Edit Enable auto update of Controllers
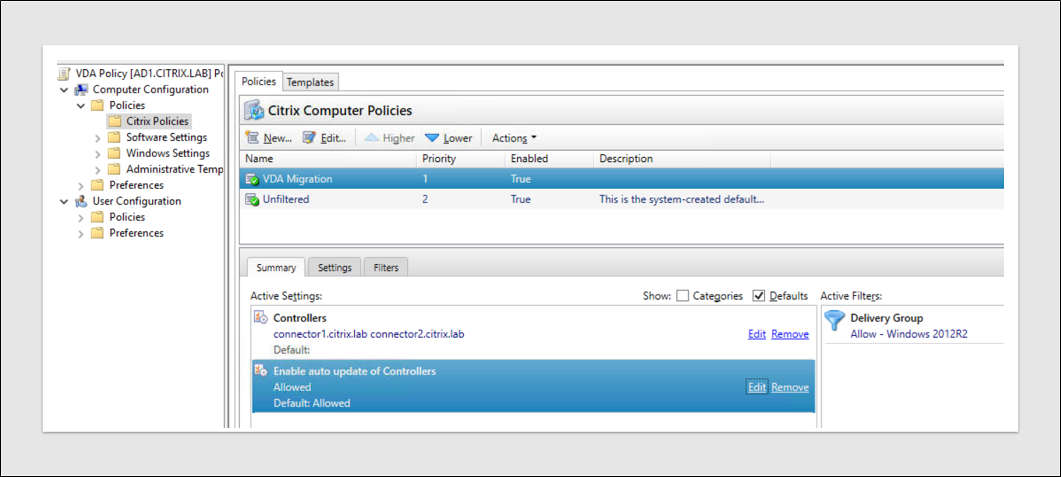 (757, 387)
